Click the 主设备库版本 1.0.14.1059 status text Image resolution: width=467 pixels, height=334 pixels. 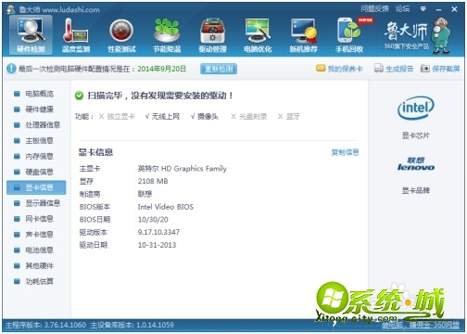point(133,325)
